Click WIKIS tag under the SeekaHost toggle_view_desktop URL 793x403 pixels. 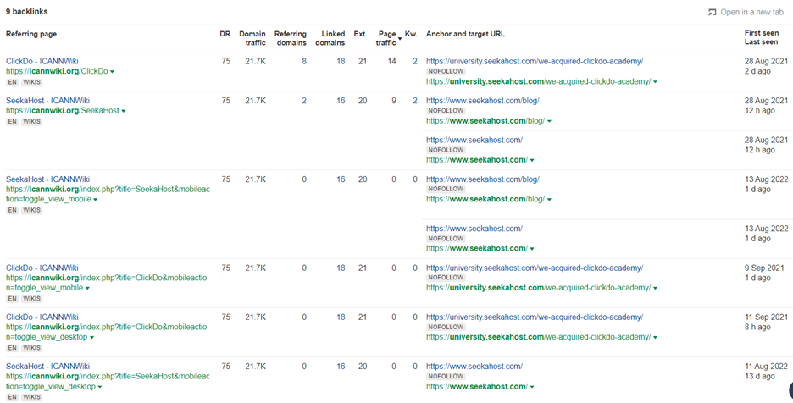click(x=32, y=397)
